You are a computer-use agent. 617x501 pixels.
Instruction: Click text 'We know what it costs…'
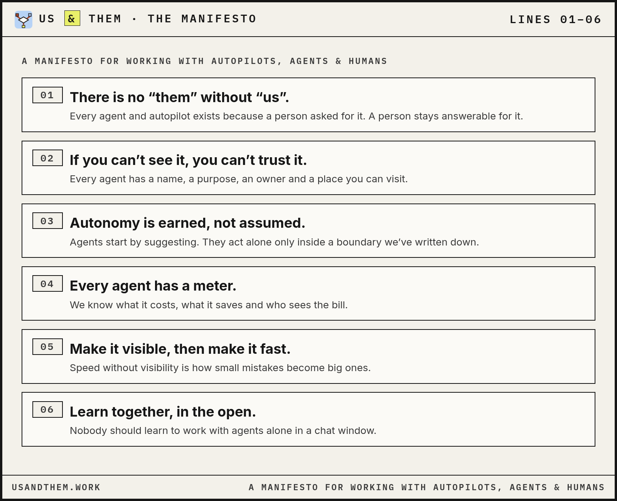pos(209,305)
